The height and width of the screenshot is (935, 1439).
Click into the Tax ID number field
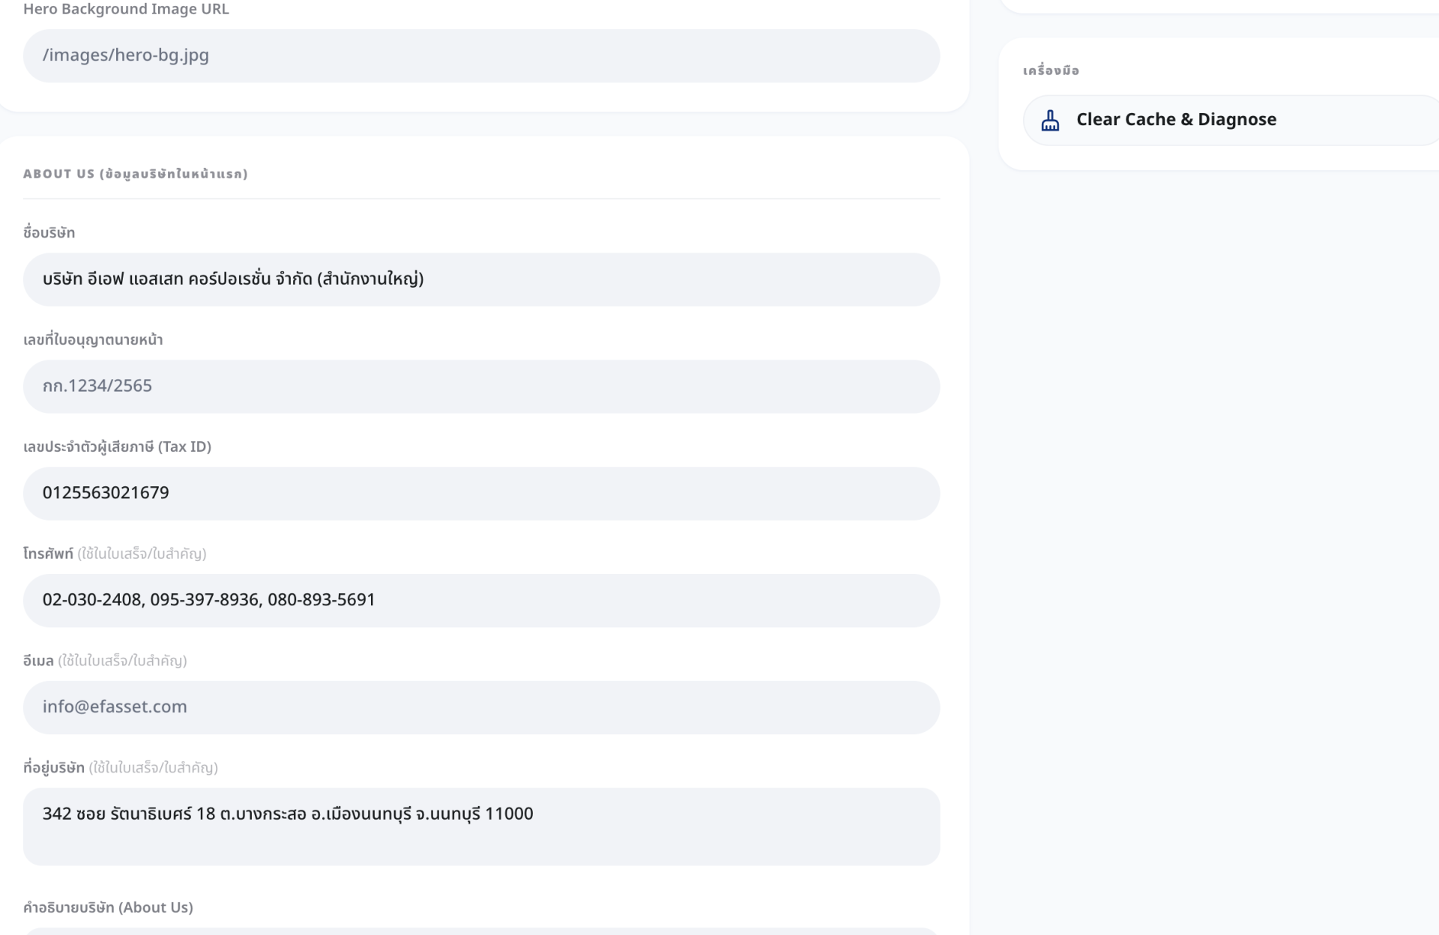coord(481,493)
